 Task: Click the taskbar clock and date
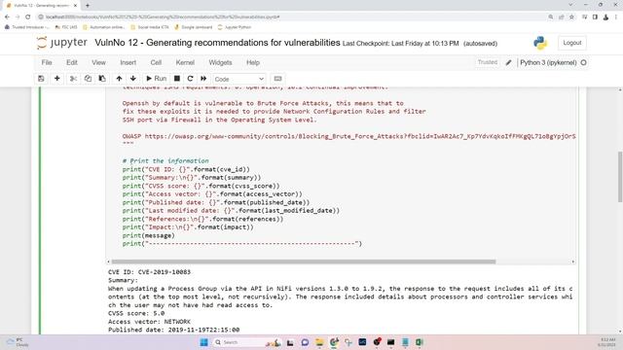click(x=606, y=342)
